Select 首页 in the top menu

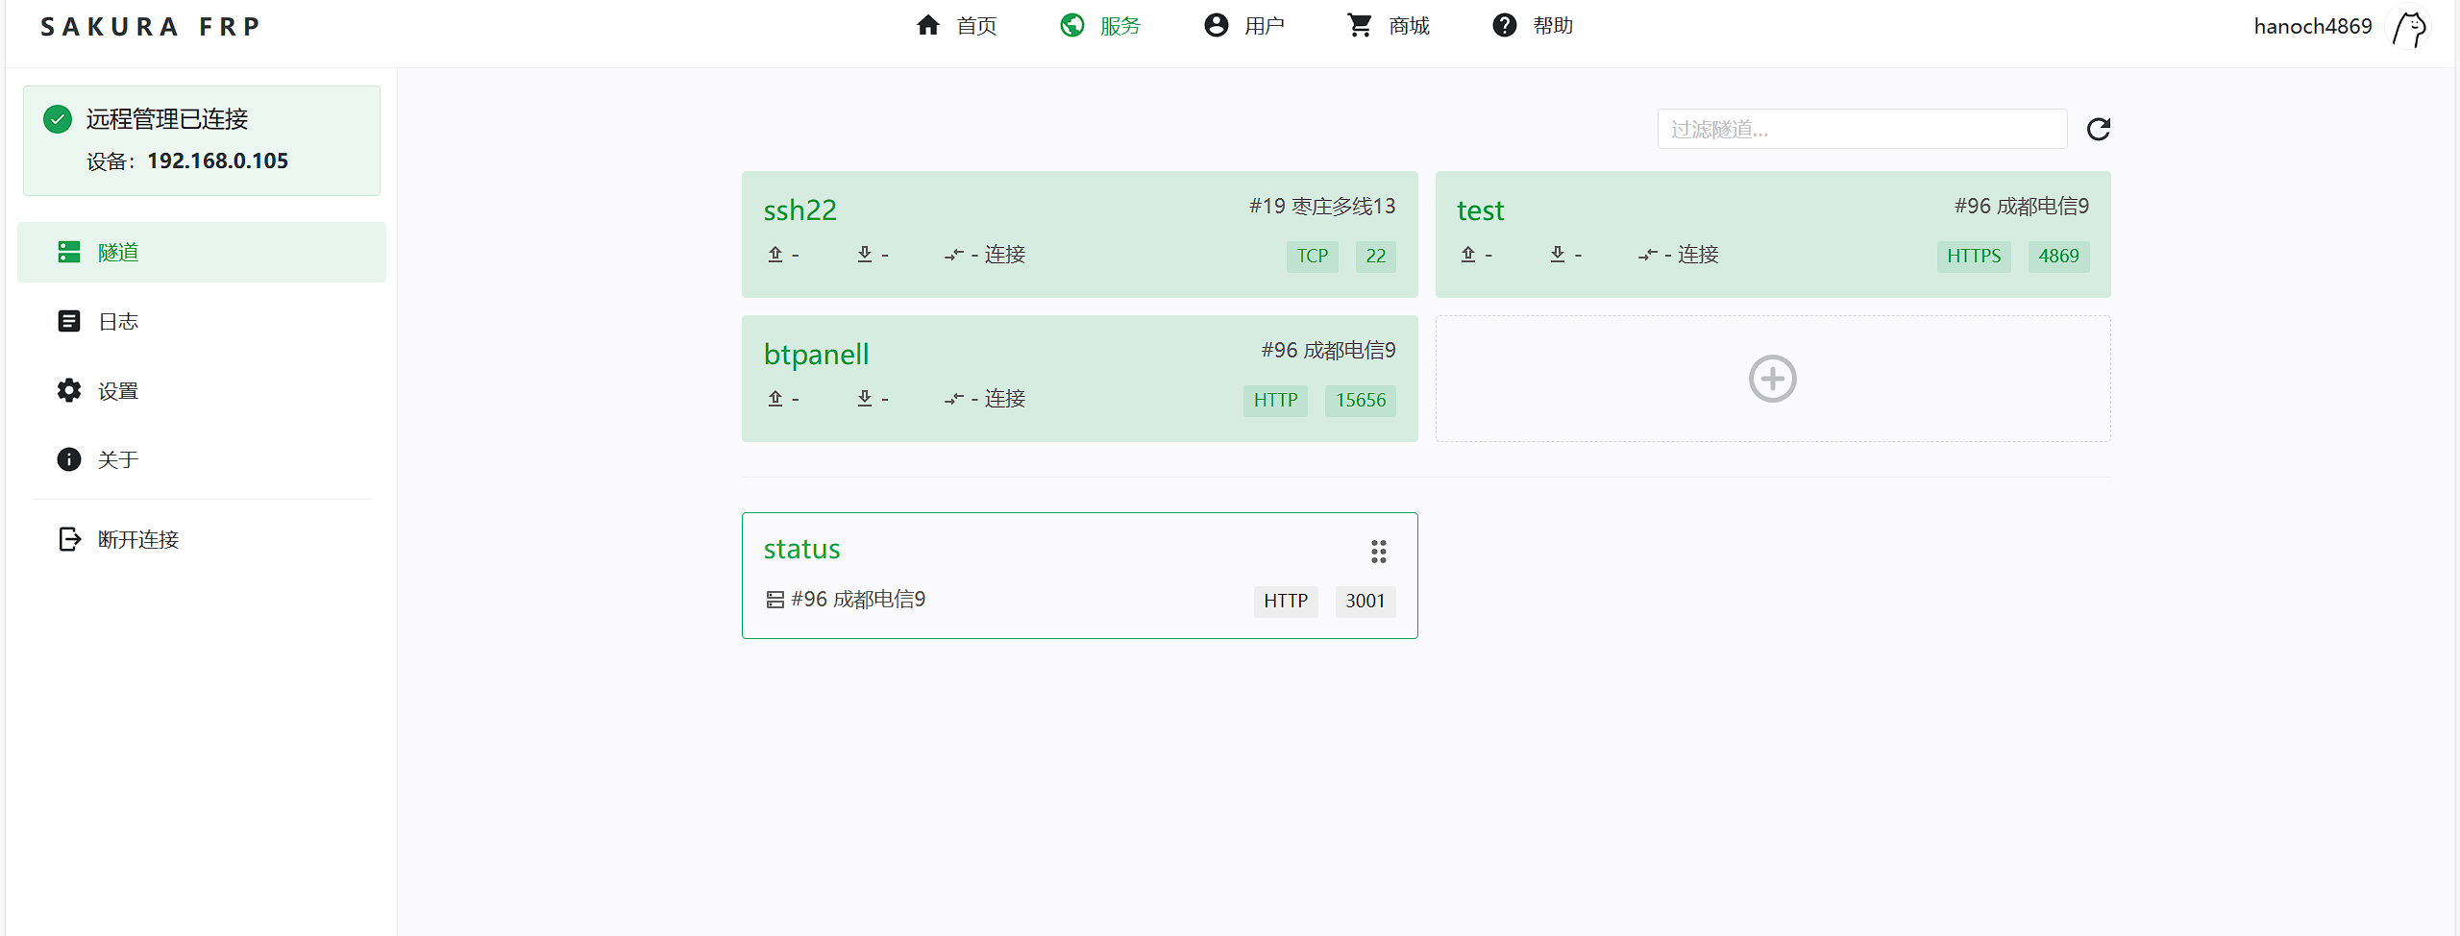pyautogui.click(x=975, y=26)
